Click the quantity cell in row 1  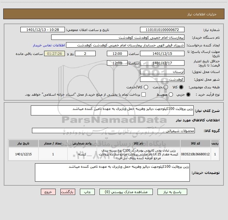point(53,154)
